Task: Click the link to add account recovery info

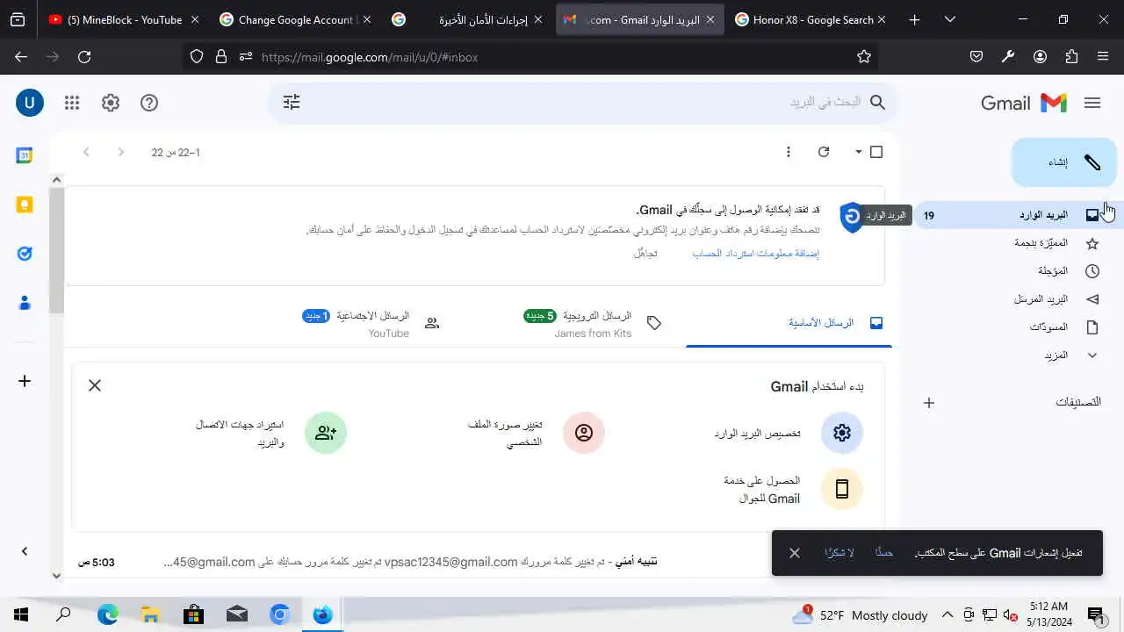Action: (x=756, y=253)
